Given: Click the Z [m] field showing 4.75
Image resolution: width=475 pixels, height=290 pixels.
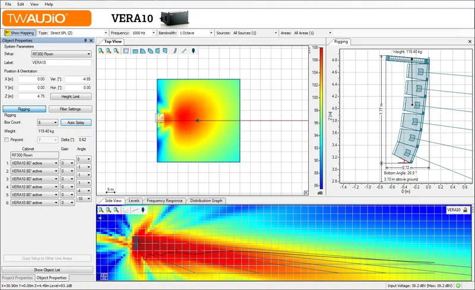Looking at the screenshot, I should [32, 96].
